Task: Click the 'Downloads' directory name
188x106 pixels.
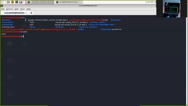Action: pos(7,25)
